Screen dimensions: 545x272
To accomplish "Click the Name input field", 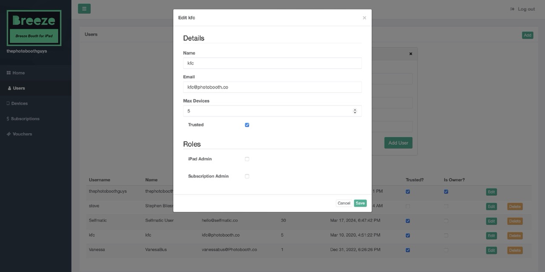I will tap(272, 63).
